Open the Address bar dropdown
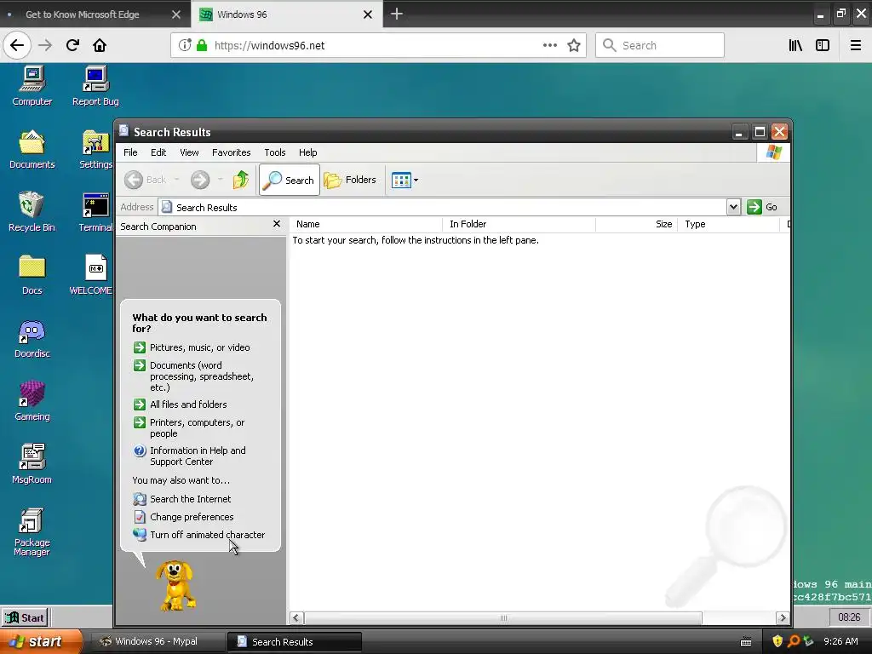Screen dimensions: 872x654 733,207
